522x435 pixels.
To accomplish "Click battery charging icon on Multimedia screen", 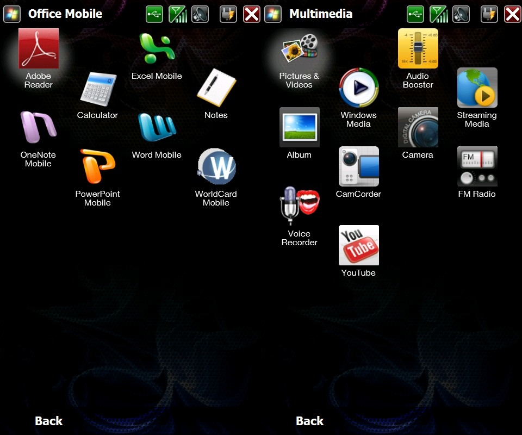I will click(489, 14).
